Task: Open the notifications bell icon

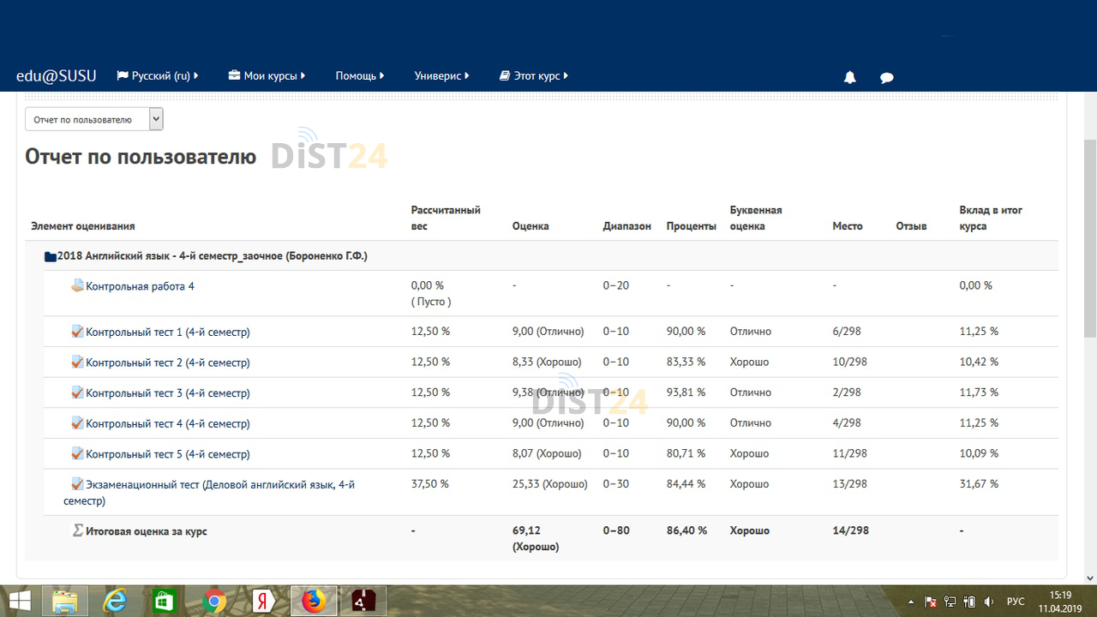Action: pos(849,76)
